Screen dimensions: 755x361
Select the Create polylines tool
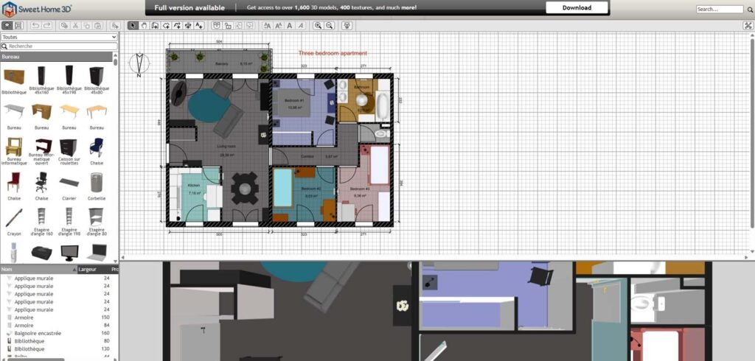click(177, 26)
